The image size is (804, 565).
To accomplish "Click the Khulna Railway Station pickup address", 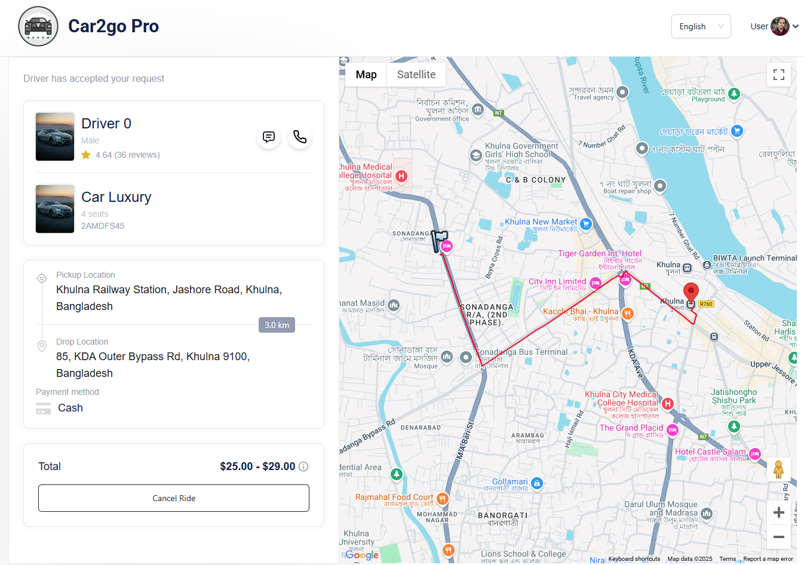I will tap(169, 298).
